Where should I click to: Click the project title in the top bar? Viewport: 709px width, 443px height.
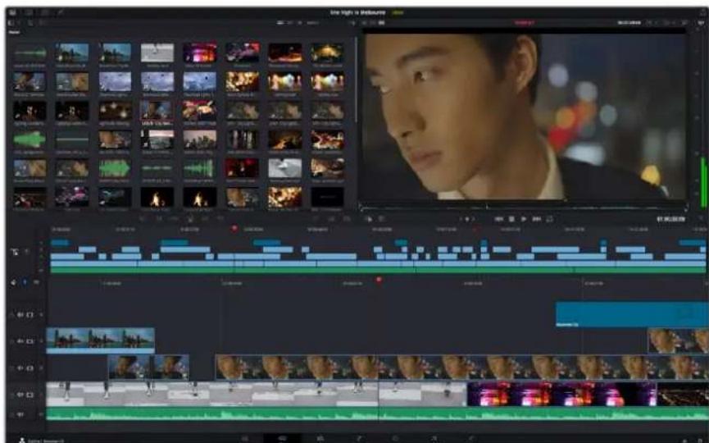pyautogui.click(x=357, y=12)
